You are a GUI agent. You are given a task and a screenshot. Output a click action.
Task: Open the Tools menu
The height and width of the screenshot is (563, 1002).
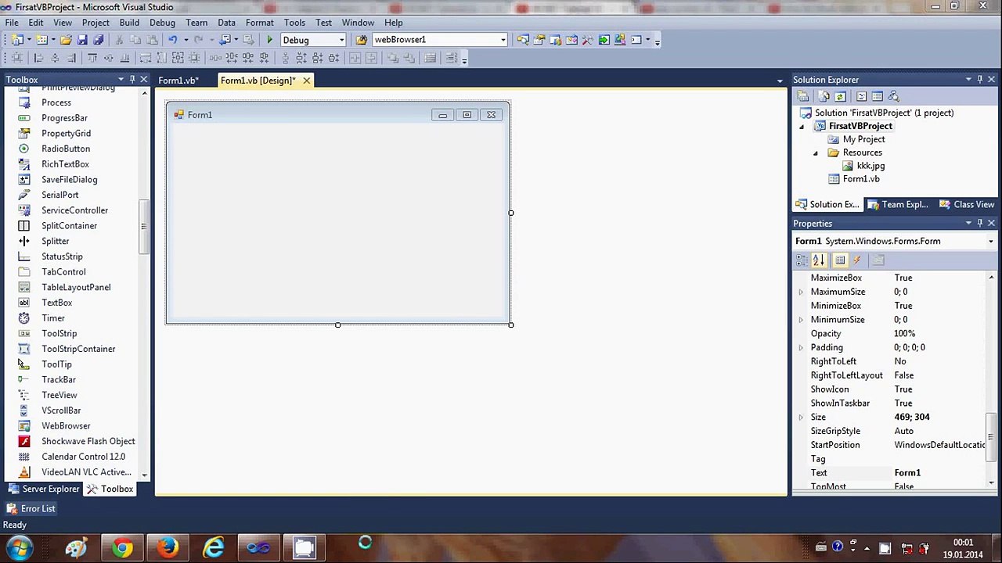coord(294,23)
